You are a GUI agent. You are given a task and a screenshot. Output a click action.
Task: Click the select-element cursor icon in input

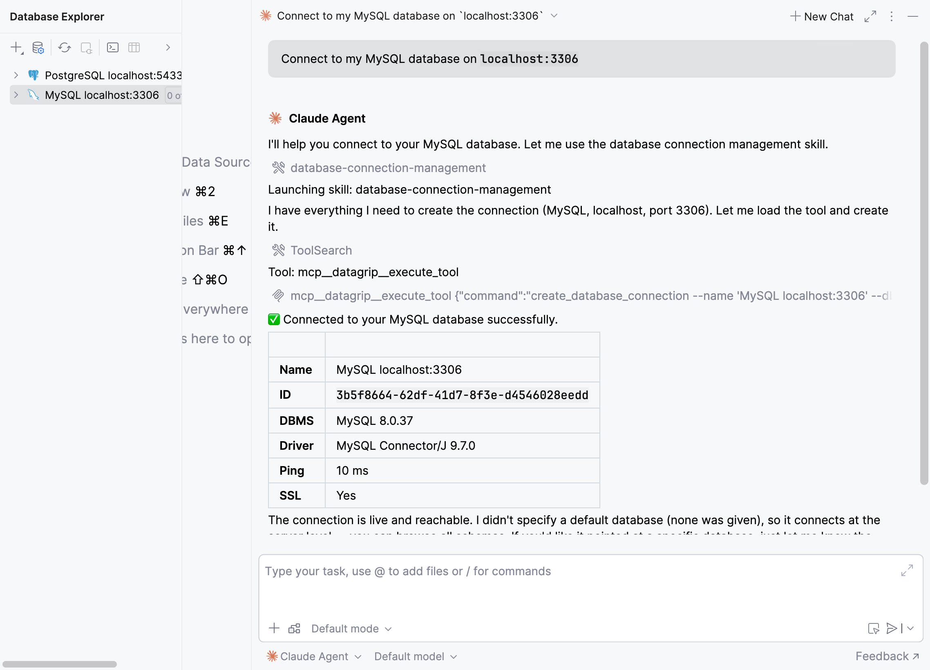(x=873, y=628)
